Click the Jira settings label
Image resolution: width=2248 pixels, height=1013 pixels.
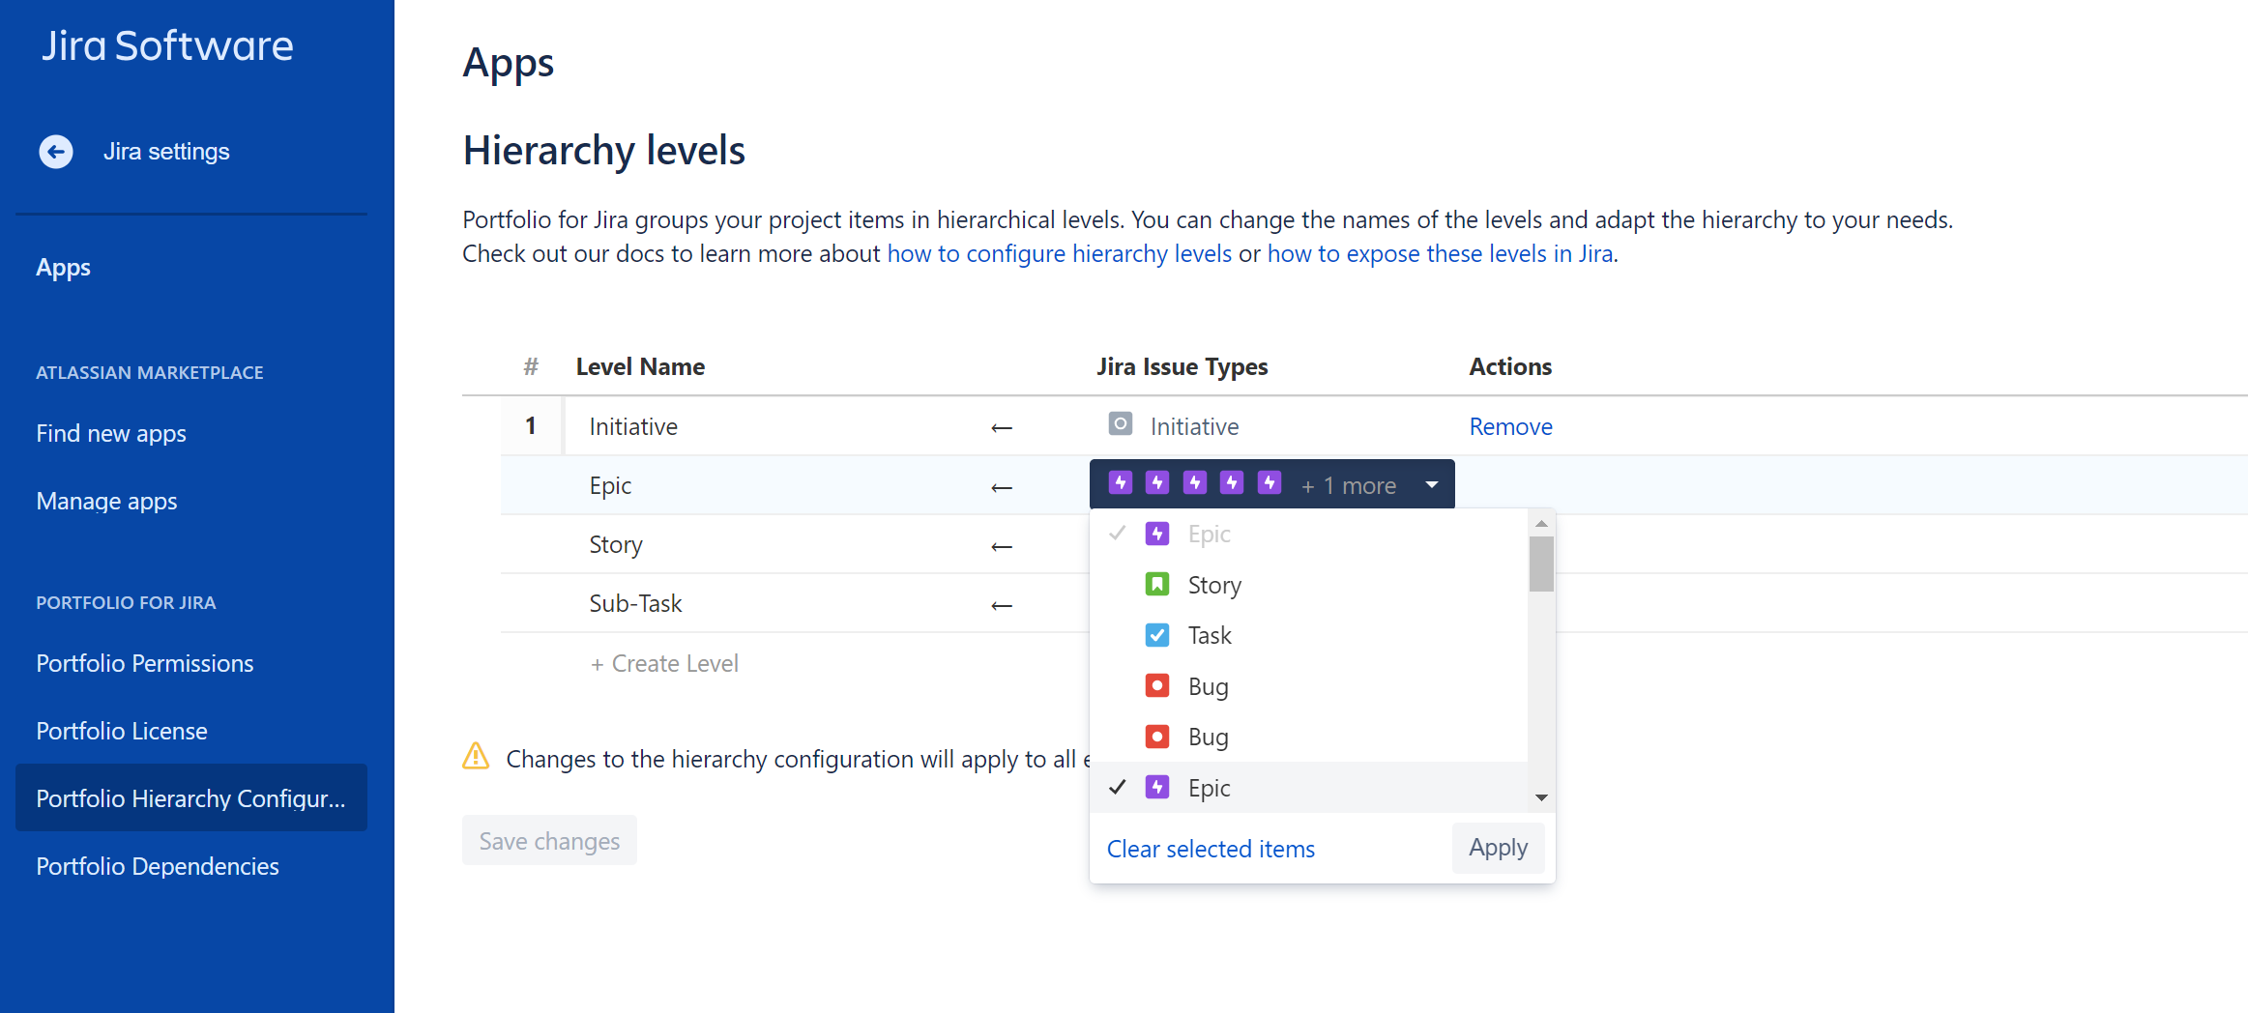(166, 152)
